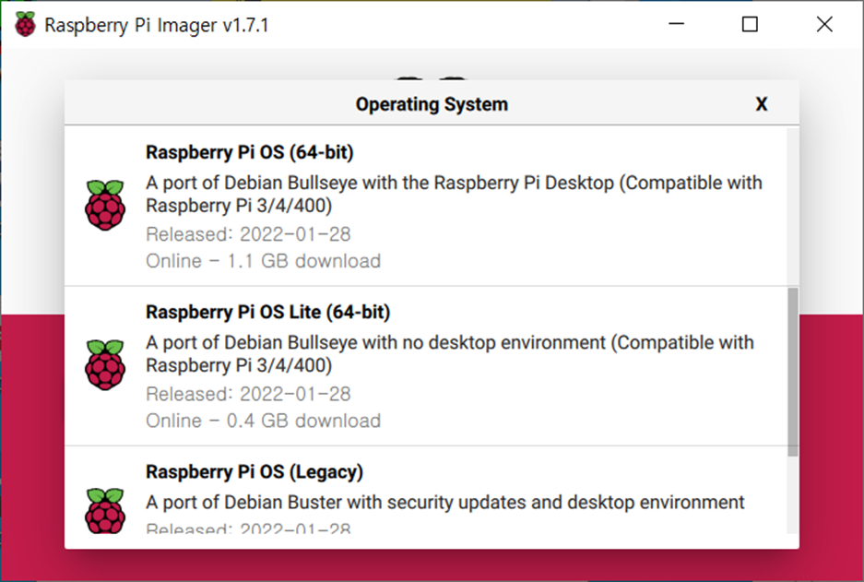Screen dimensions: 864x582
Task: Close the Raspberry Pi Imager window
Action: (x=824, y=24)
